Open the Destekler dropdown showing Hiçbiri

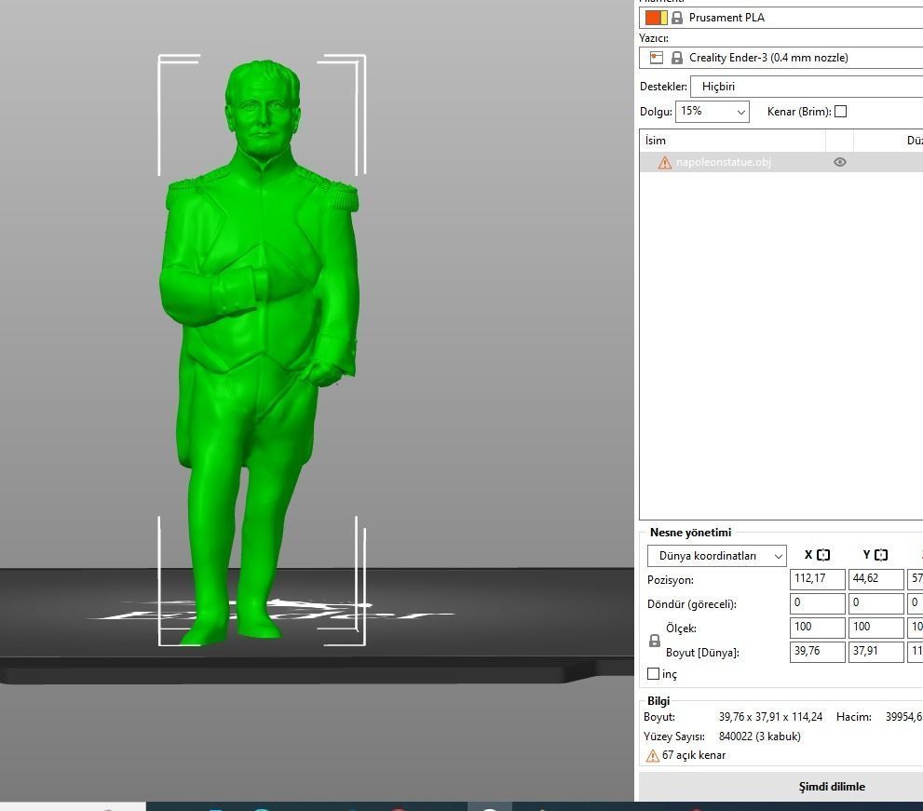click(x=807, y=87)
